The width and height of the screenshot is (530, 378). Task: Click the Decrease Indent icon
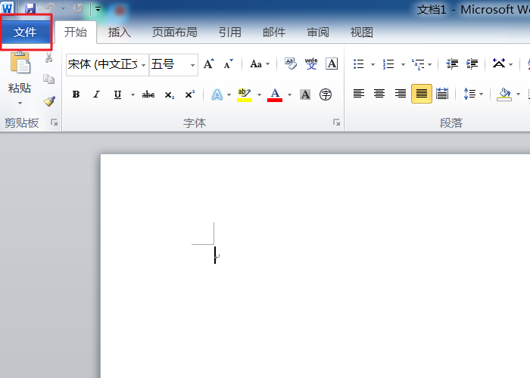[x=452, y=64]
